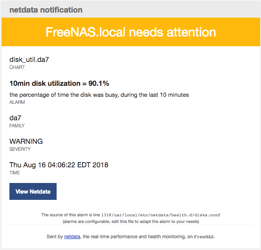261x250 pixels.
Task: Click the SEVERITY label
Action: [20, 149]
